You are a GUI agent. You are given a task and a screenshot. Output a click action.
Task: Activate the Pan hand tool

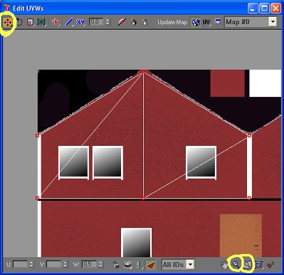click(225, 264)
